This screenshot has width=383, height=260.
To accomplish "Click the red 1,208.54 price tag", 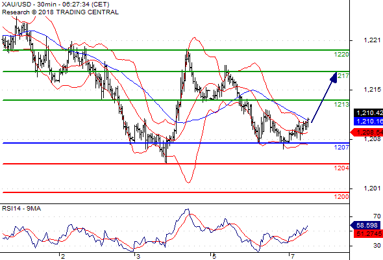I will tap(367, 133).
